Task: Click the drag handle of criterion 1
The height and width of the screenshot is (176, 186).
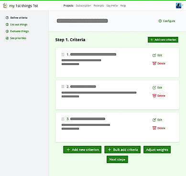Action: pos(63,55)
